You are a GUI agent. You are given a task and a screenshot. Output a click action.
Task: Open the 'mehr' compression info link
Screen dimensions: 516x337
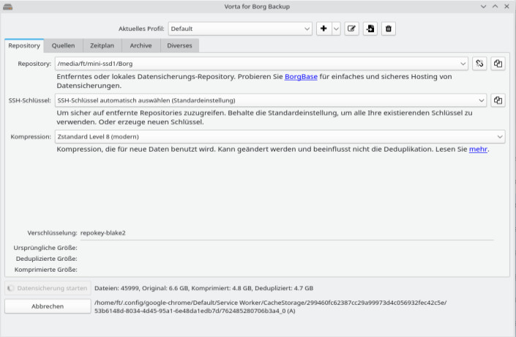point(478,149)
